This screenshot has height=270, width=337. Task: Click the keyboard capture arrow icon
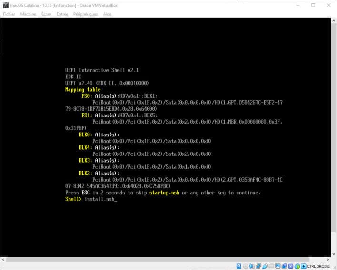pyautogui.click(x=304, y=266)
